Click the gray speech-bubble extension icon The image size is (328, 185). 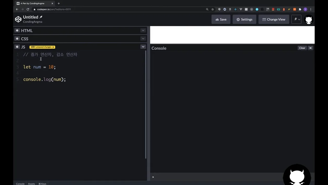tap(219, 9)
